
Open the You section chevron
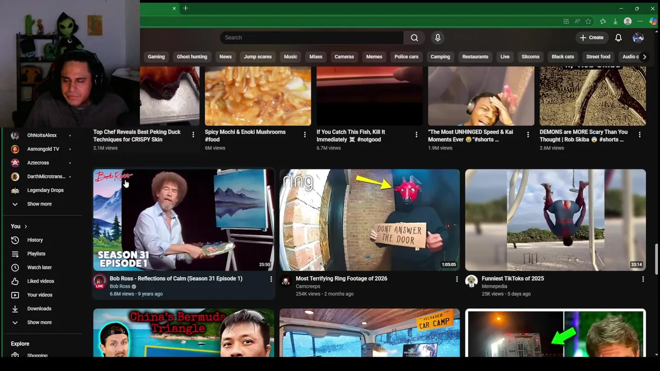click(x=26, y=226)
